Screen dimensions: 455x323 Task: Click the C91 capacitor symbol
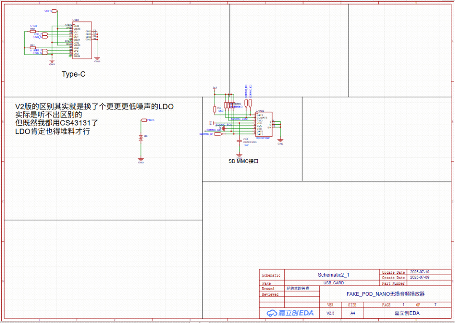239,139
